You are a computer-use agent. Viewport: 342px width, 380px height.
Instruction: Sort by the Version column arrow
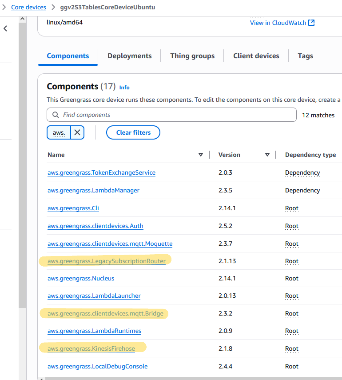click(x=267, y=155)
